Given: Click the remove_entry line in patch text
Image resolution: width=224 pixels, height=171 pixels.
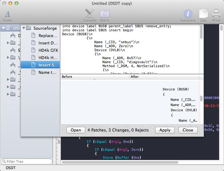Looking at the screenshot, I should 117,26.
